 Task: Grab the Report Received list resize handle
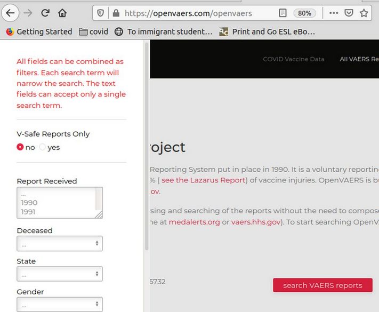tap(99, 214)
